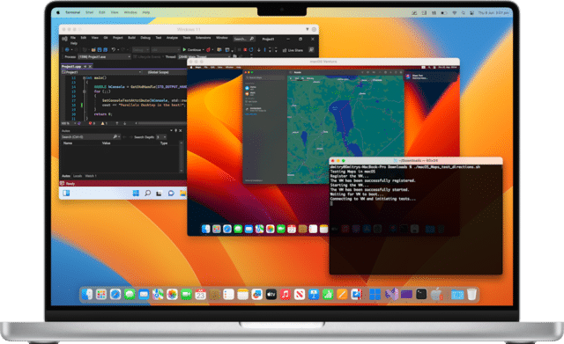Switch to the Watch 1 tab

coord(91,176)
